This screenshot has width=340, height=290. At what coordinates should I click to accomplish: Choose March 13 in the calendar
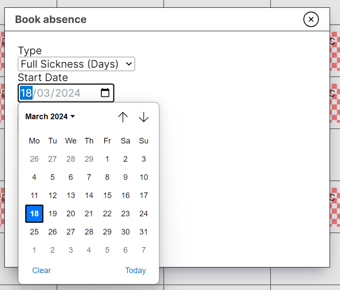71,196
